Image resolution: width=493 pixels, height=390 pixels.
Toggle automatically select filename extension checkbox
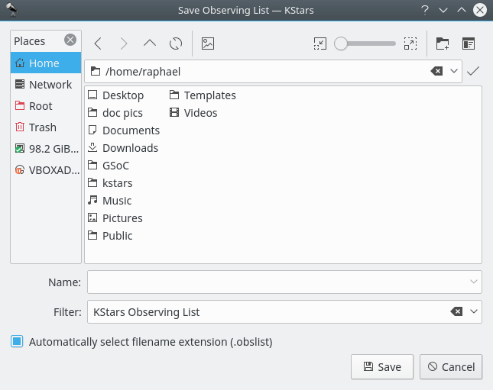pos(17,342)
